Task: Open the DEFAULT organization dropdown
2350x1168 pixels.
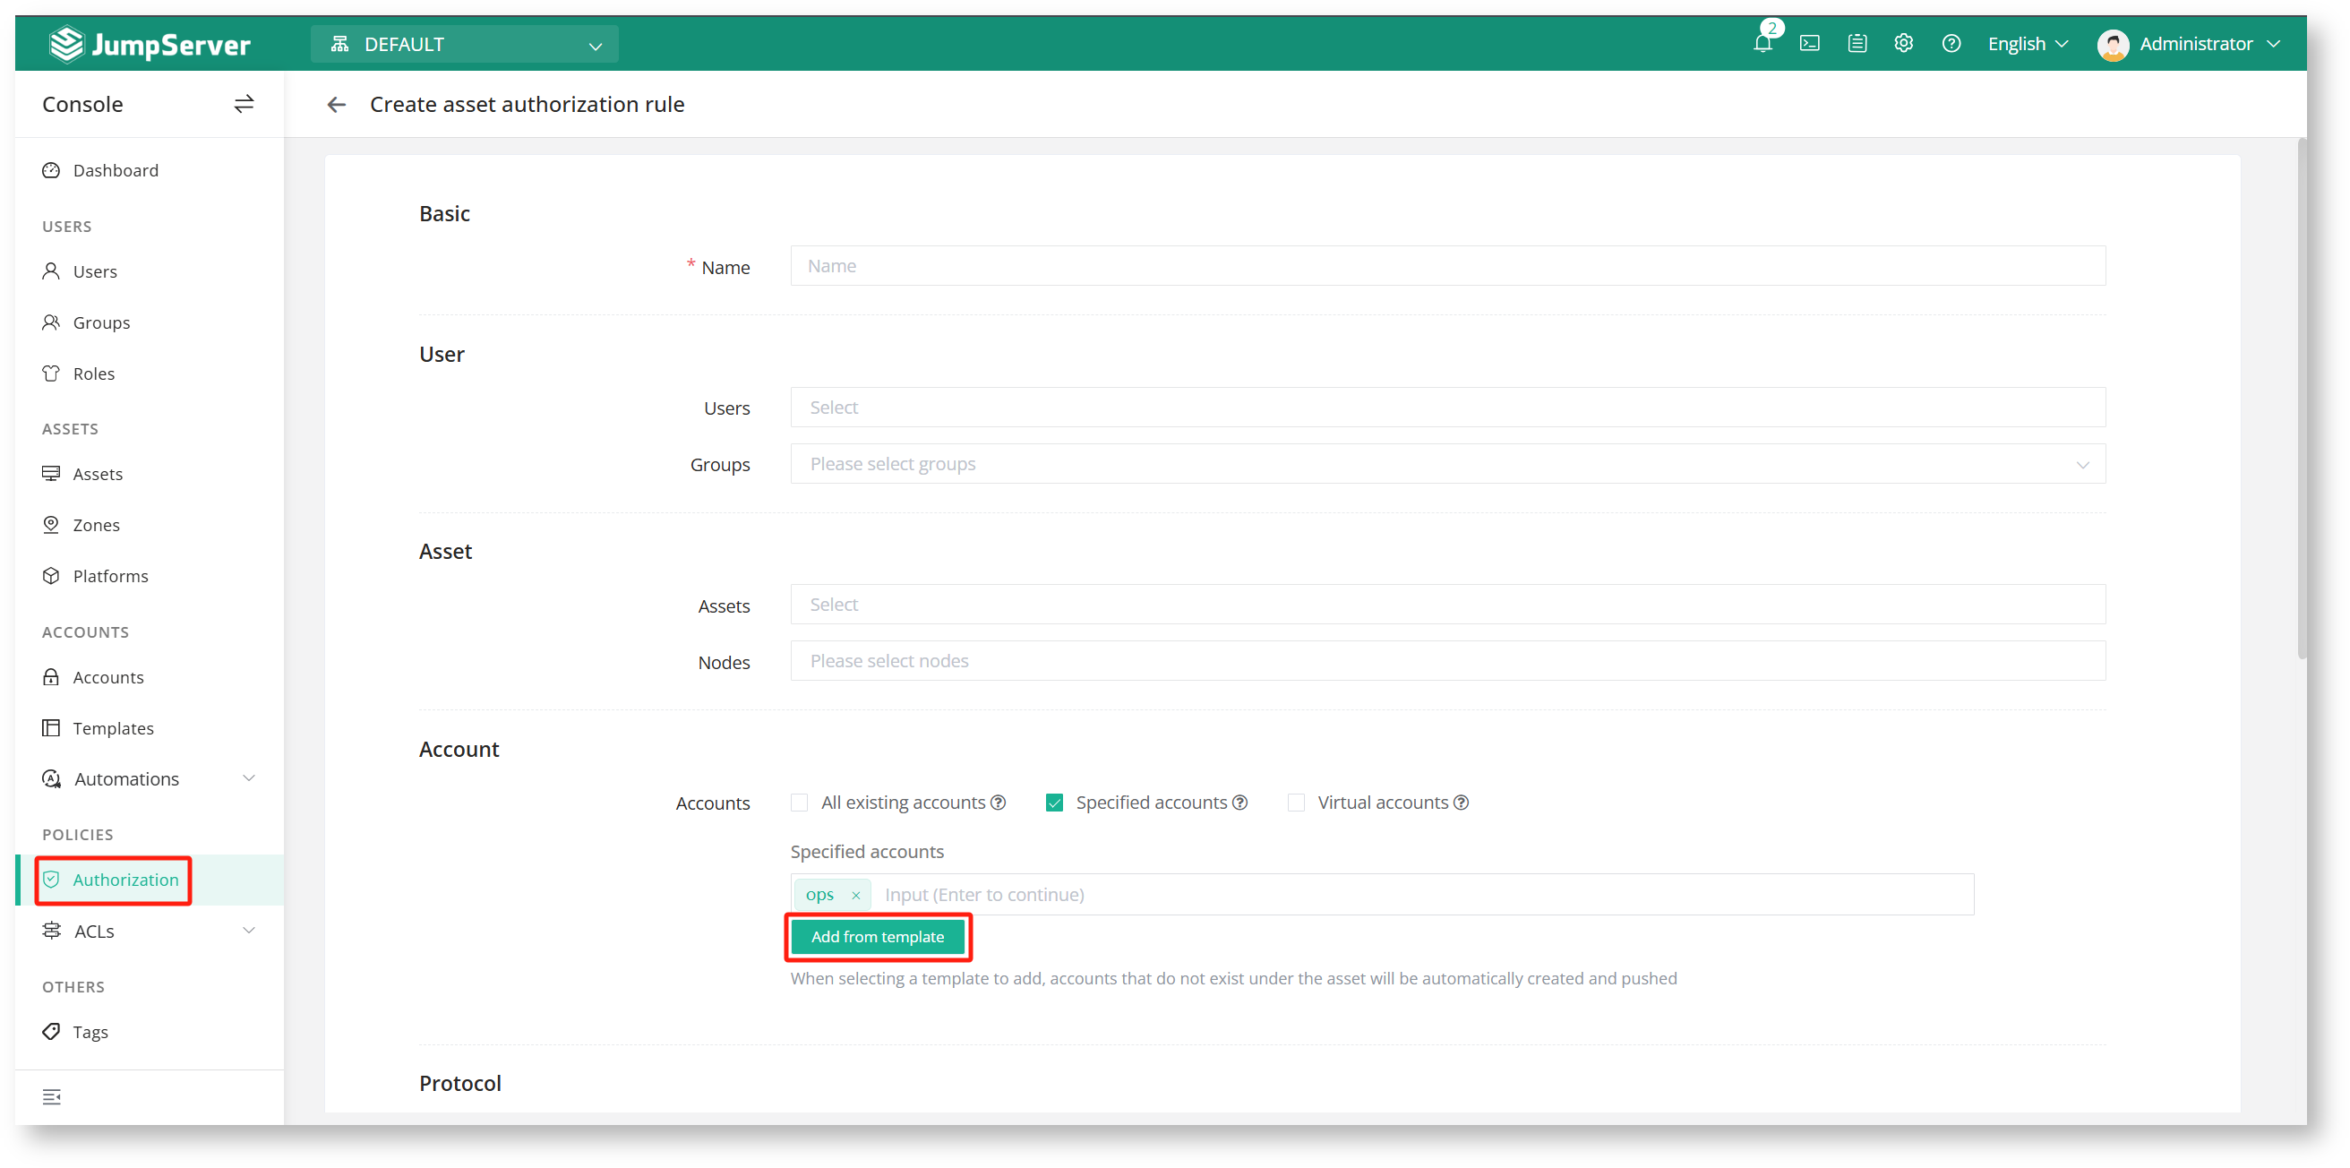Action: [x=464, y=44]
